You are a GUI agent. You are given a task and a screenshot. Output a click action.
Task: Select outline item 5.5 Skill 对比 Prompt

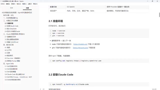pos(18,77)
